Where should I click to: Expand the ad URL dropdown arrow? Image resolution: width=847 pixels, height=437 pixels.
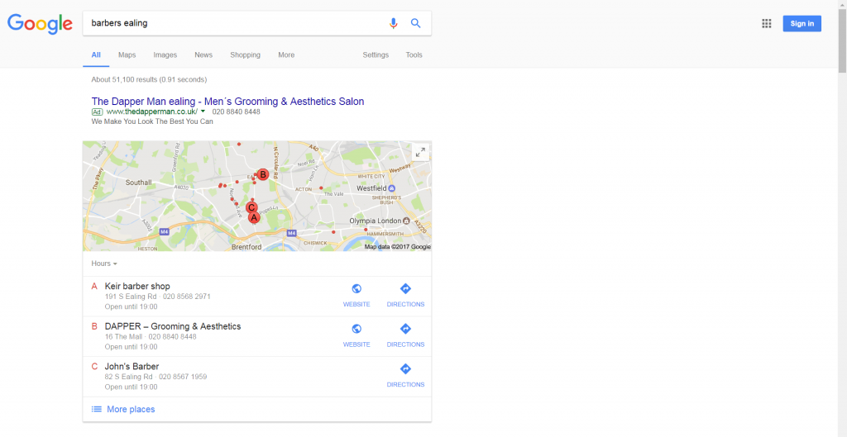tap(203, 112)
